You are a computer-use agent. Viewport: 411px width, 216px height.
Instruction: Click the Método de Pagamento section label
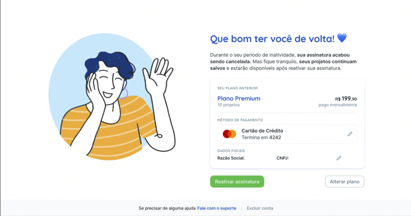[x=240, y=120]
